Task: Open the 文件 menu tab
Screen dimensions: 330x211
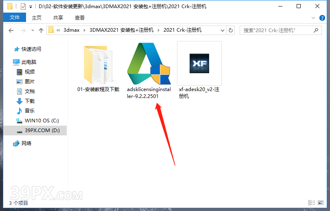Action: coord(15,17)
